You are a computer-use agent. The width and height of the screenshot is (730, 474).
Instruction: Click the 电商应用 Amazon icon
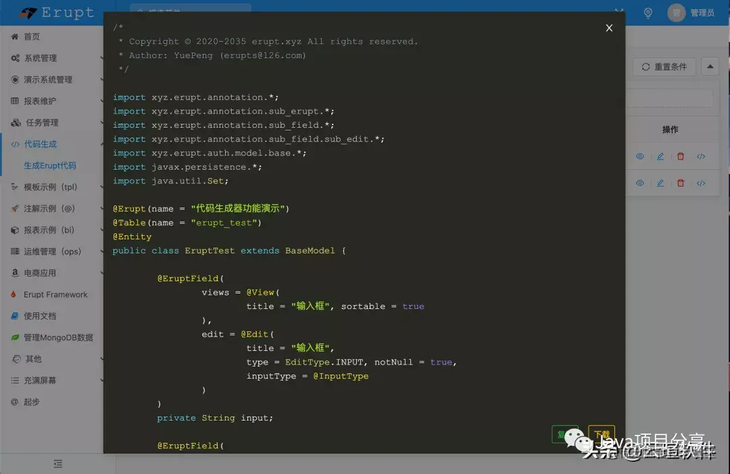(15, 273)
